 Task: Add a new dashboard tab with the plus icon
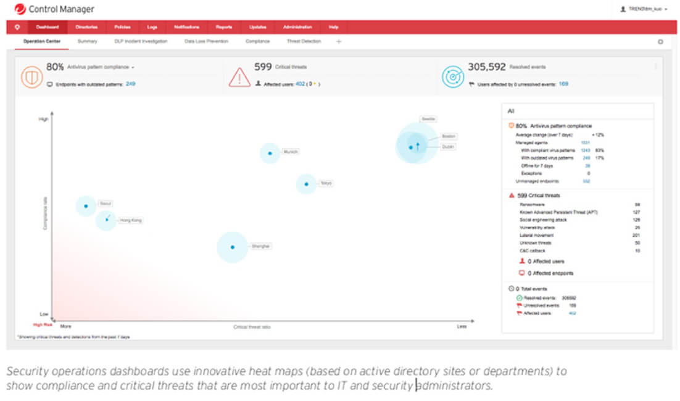(x=339, y=41)
